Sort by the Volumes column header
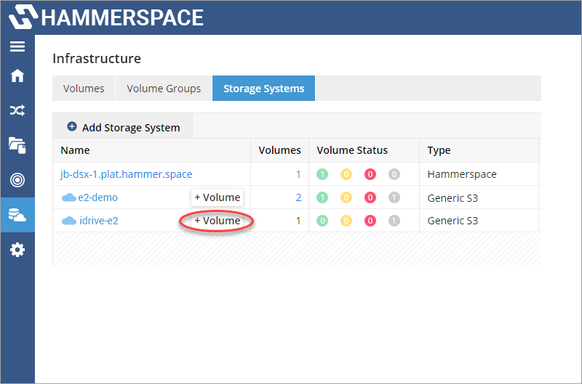Viewport: 582px width, 384px height. click(279, 150)
